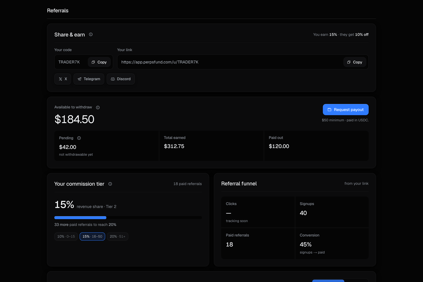The height and width of the screenshot is (282, 423).
Task: Click the Paid referrals count 18 in funnel
Action: point(229,244)
